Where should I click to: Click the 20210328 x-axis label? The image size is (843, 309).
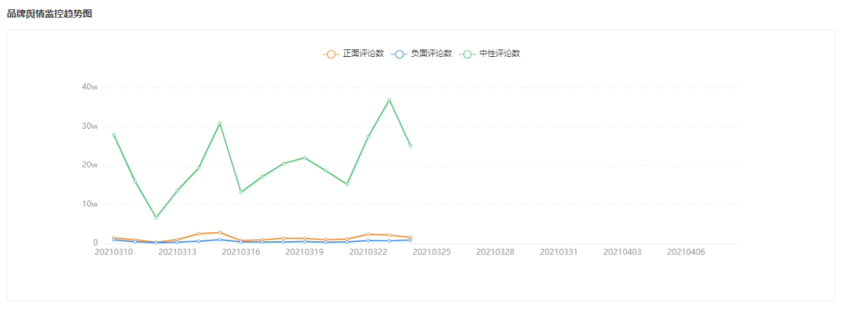(495, 251)
